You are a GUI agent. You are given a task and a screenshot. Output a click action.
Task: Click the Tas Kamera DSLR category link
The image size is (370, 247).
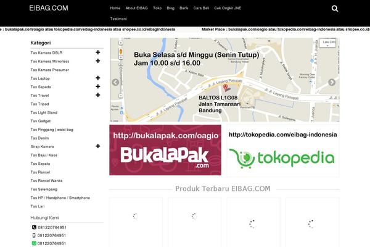point(46,52)
